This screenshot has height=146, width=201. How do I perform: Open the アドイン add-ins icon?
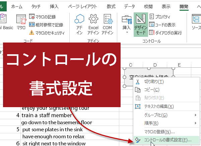pyautogui.click(x=79, y=23)
